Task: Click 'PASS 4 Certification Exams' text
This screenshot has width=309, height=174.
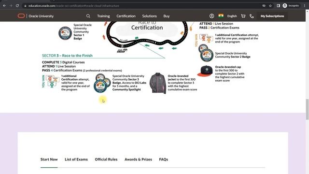Action: 62,70
